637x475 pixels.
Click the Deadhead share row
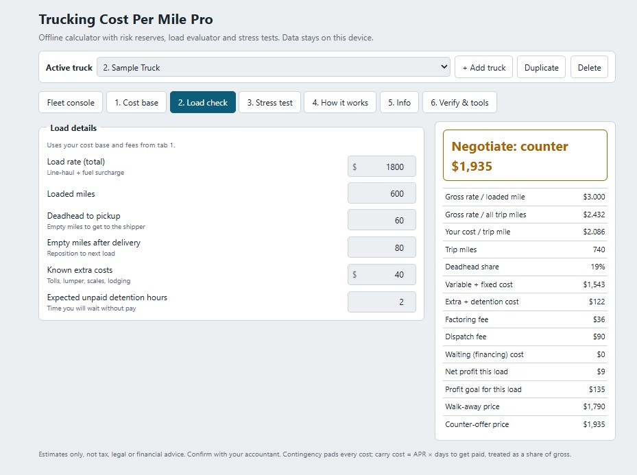tap(525, 267)
